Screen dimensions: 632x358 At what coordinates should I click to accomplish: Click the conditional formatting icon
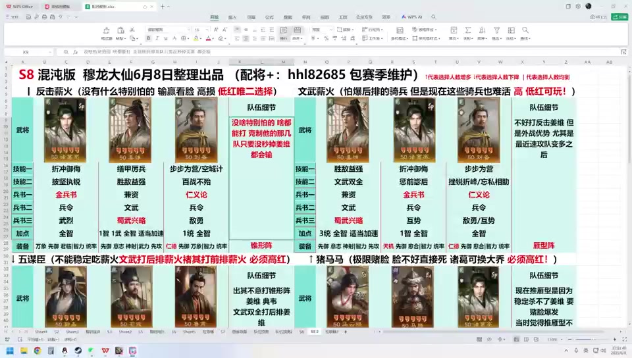click(x=400, y=30)
